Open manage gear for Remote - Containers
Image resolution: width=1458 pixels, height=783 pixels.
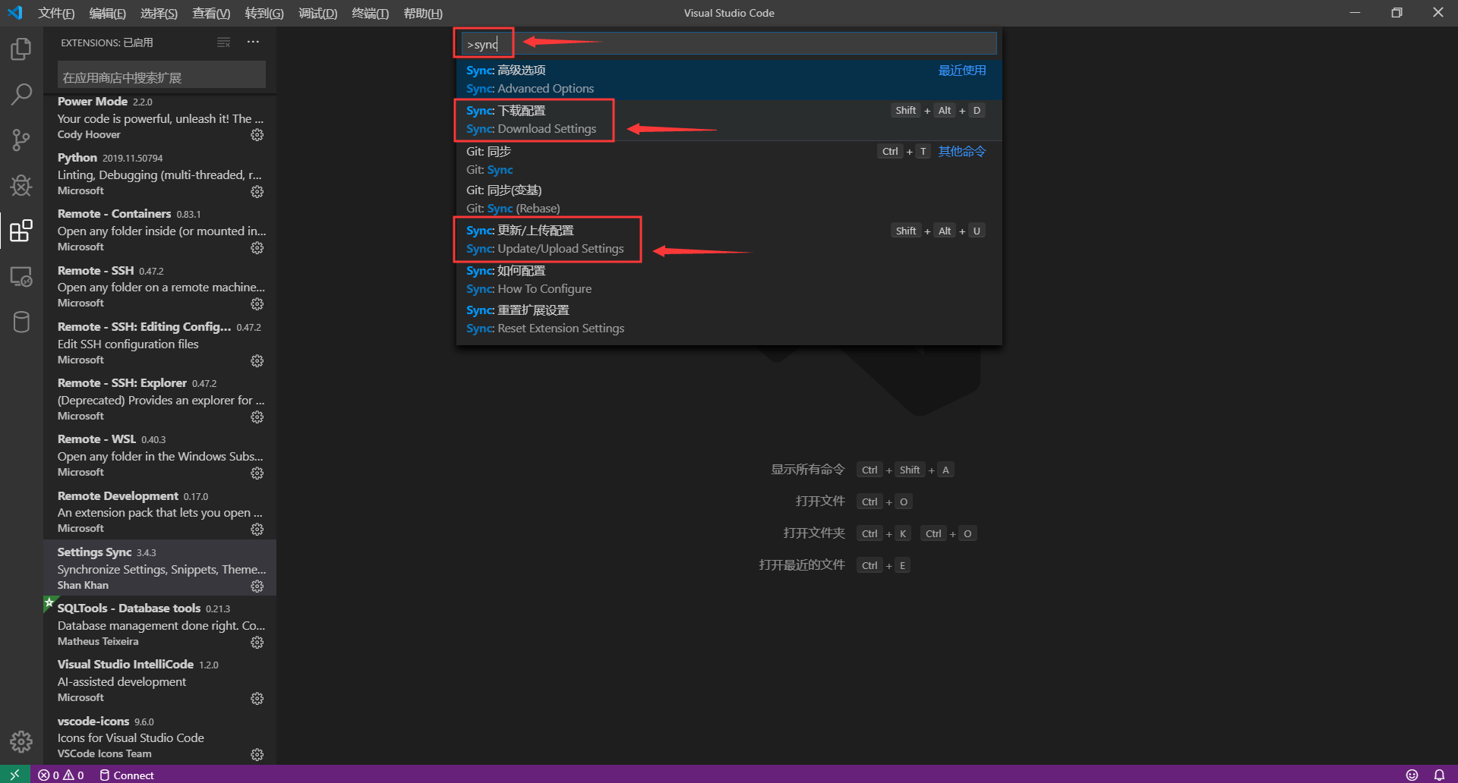coord(257,247)
